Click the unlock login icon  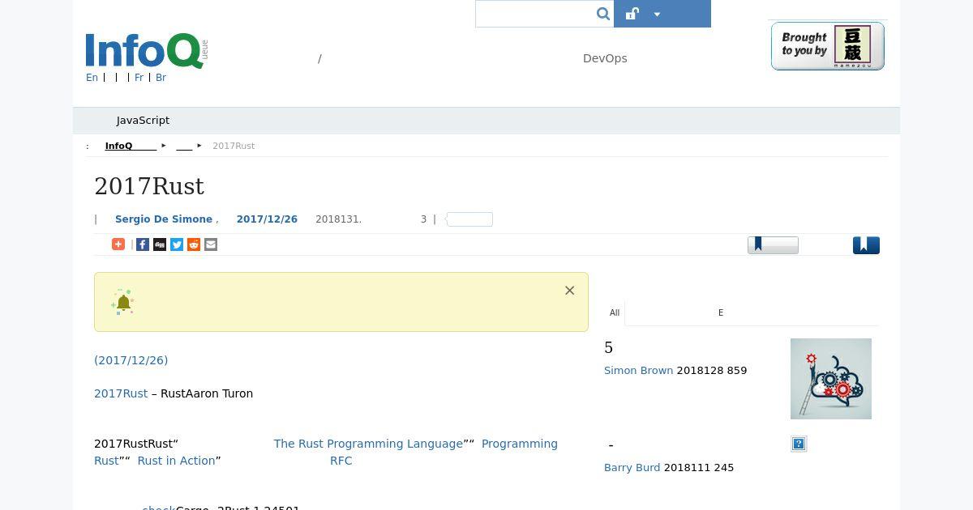click(x=632, y=14)
